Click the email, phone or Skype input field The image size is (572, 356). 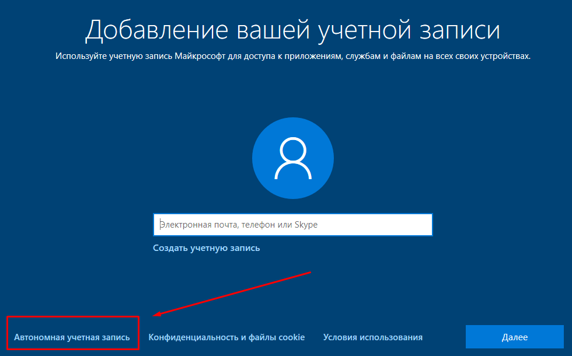[x=292, y=225]
